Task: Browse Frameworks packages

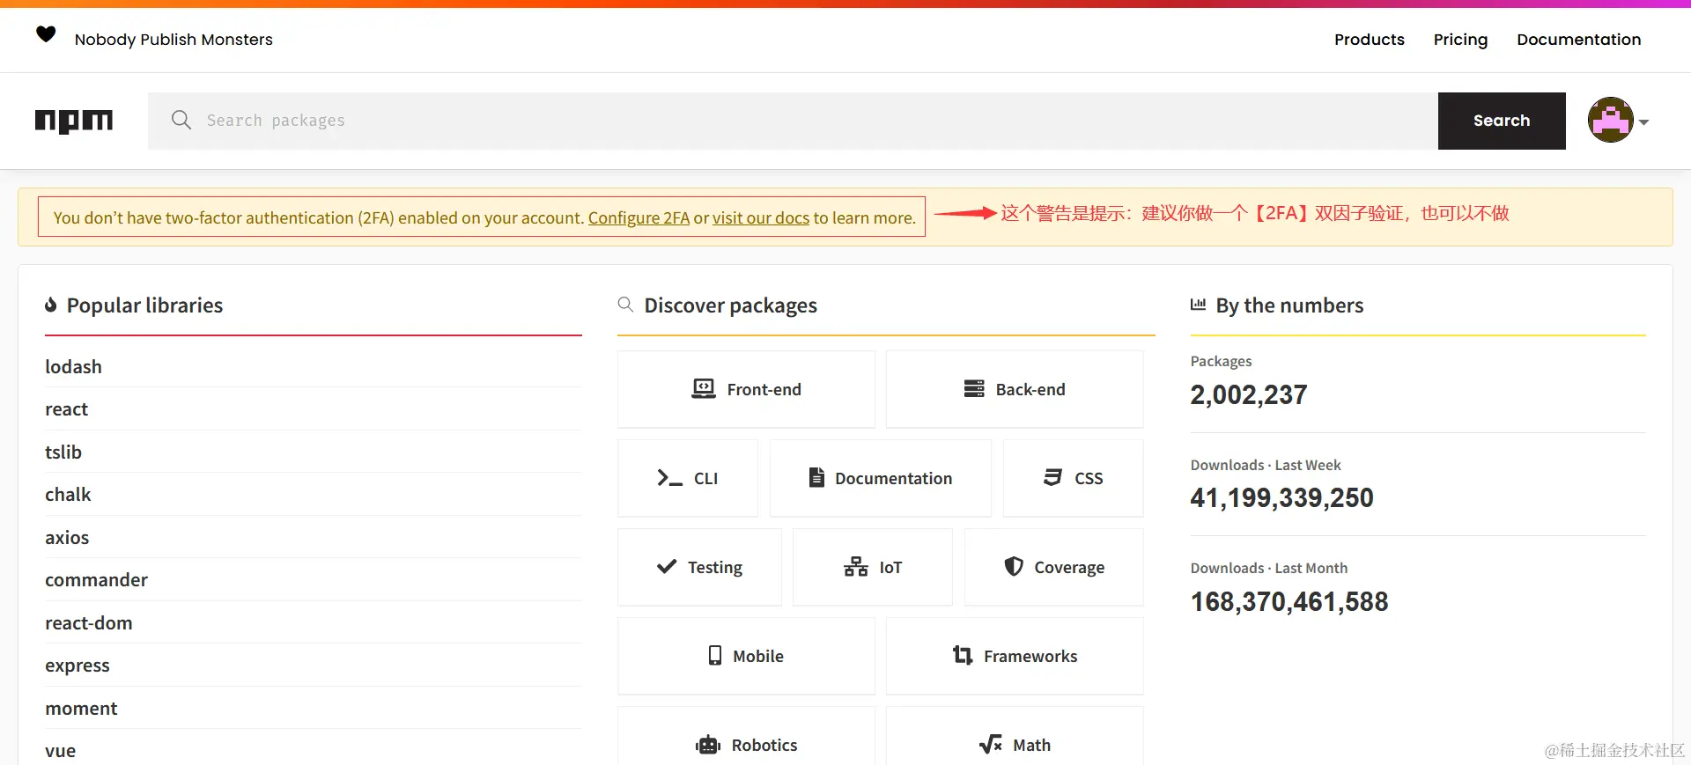Action: [1015, 656]
